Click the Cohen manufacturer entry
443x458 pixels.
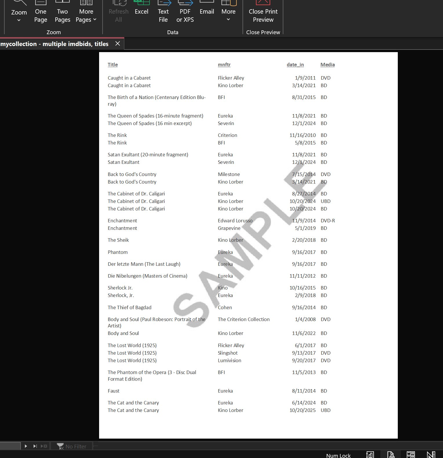pos(225,307)
